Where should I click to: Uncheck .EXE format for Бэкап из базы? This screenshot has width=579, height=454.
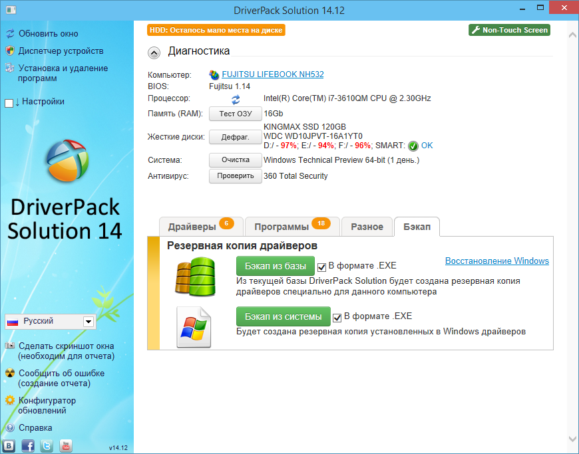click(322, 267)
